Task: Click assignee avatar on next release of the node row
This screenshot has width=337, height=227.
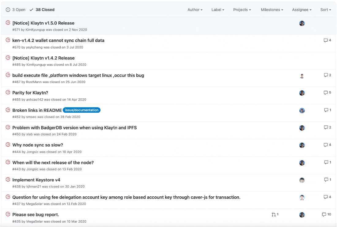Action: point(302,163)
